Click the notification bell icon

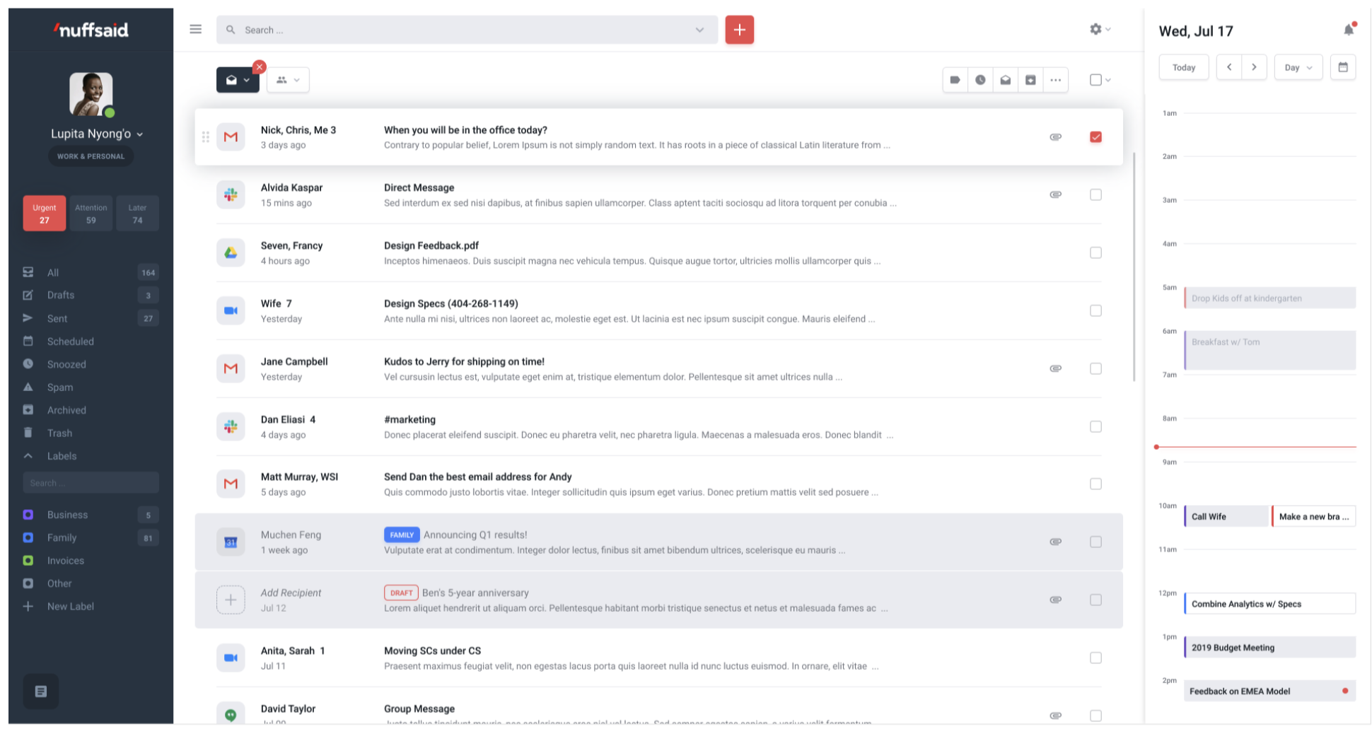[x=1349, y=30]
